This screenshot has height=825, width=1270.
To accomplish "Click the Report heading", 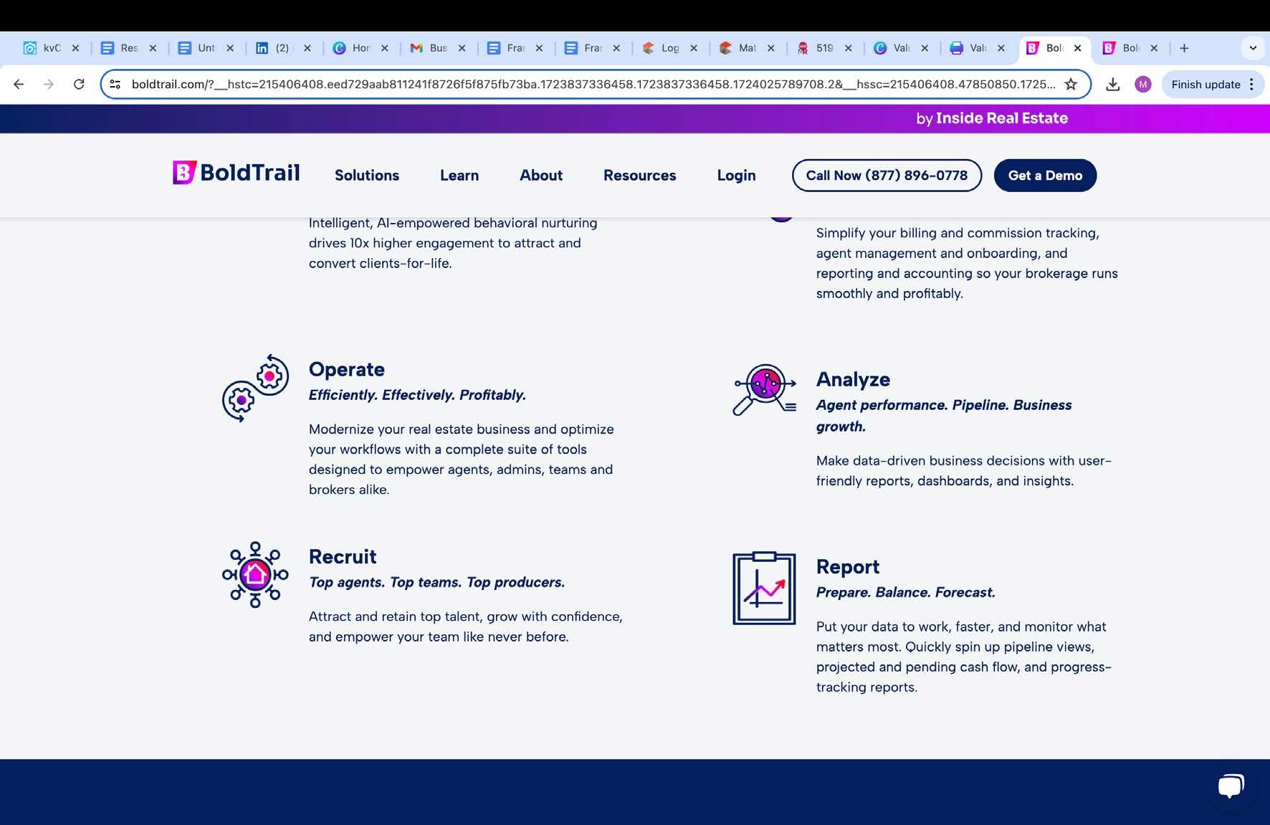I will point(848,567).
